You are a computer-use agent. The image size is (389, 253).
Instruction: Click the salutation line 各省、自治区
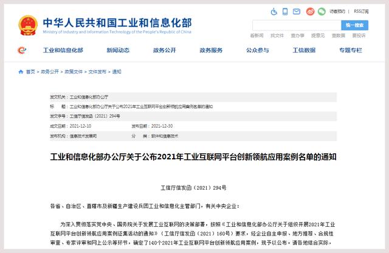145,206
